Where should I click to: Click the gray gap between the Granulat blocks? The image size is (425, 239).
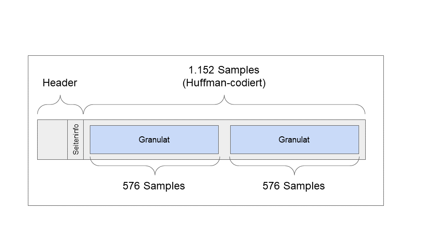tap(224, 139)
